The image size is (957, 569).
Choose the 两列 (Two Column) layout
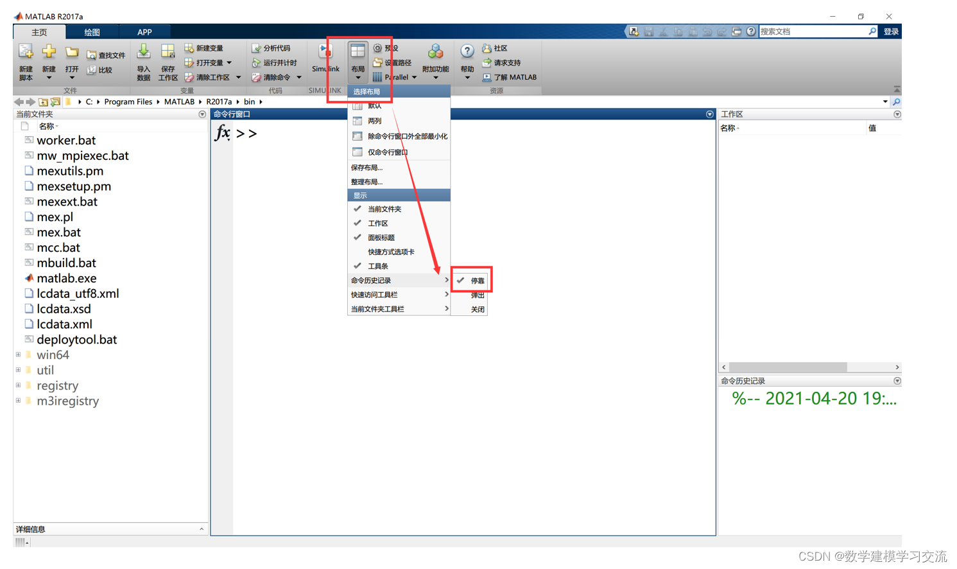click(399, 121)
